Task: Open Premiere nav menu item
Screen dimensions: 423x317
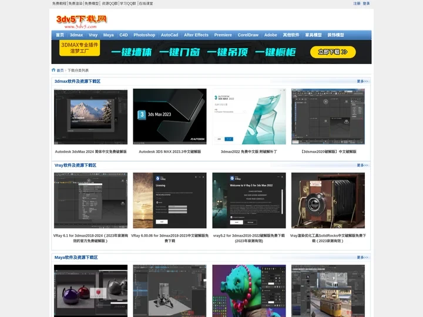Action: pos(223,35)
